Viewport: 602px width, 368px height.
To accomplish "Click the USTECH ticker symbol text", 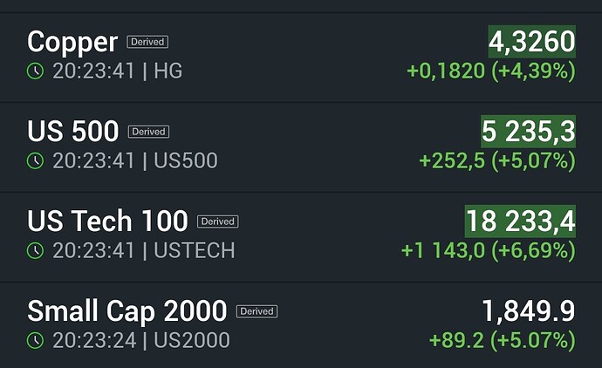I will coord(195,250).
